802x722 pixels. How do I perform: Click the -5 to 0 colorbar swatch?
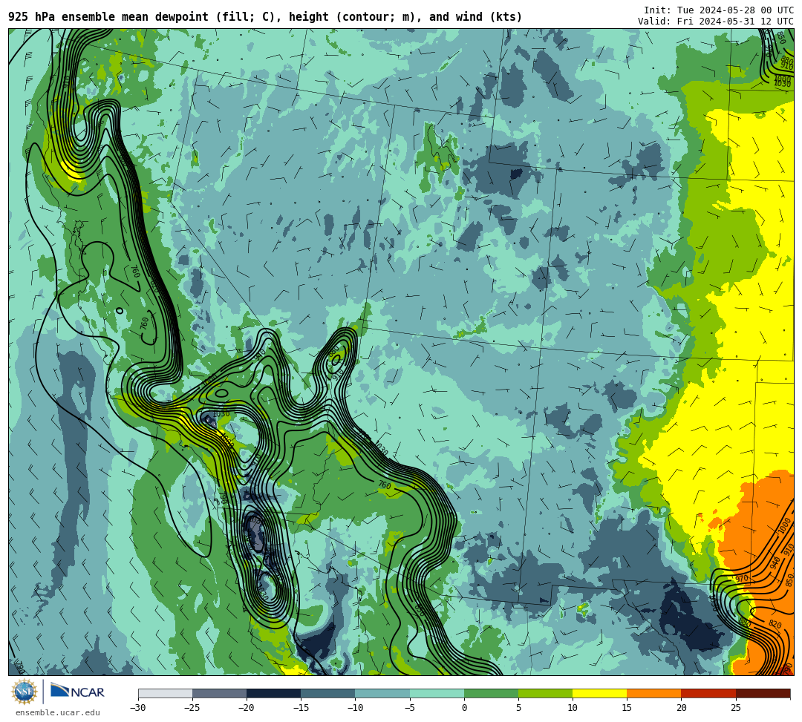(x=437, y=693)
